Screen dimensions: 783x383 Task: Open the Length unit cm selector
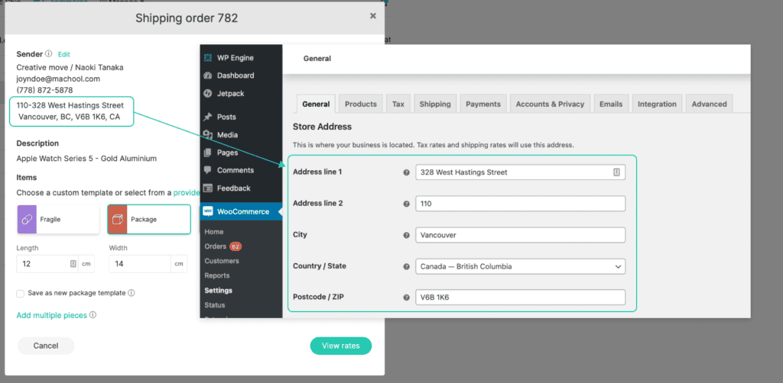pyautogui.click(x=86, y=264)
